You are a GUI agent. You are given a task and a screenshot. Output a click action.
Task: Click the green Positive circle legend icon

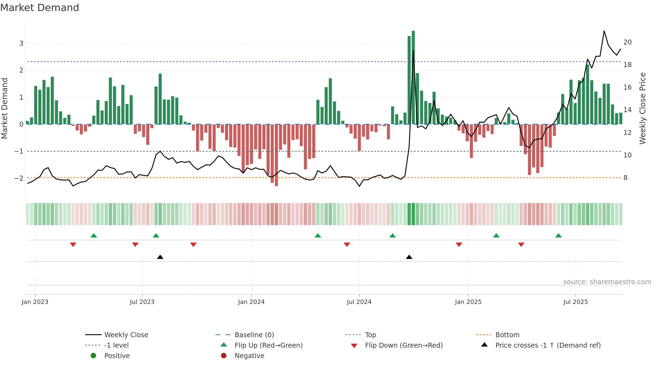(x=93, y=356)
